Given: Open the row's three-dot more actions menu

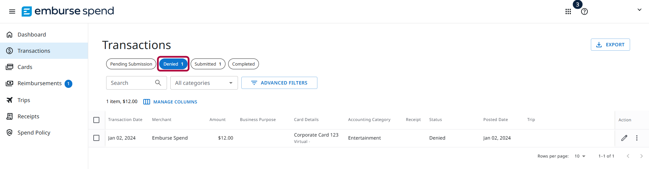Looking at the screenshot, I should (x=637, y=138).
